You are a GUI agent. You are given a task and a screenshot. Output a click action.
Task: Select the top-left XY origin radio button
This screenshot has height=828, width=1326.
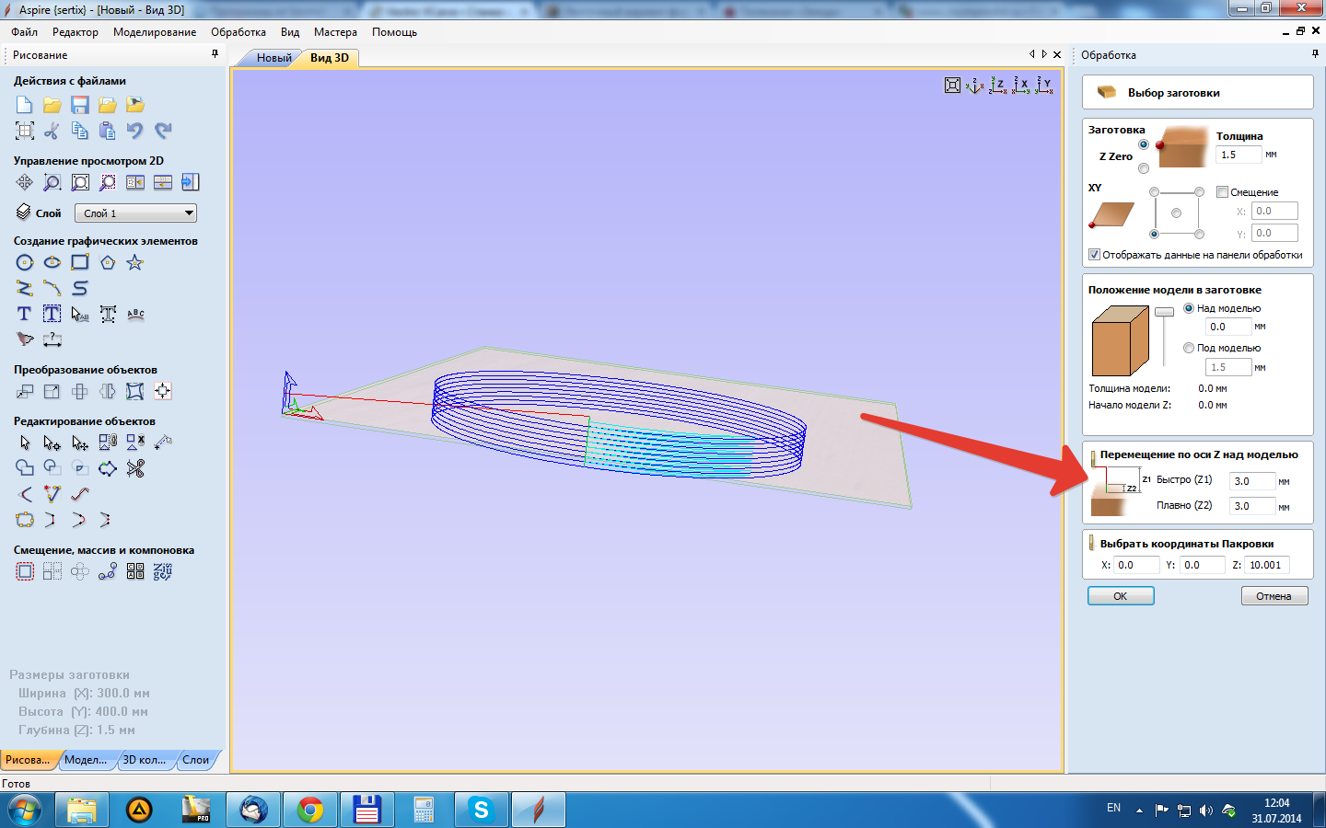1154,191
